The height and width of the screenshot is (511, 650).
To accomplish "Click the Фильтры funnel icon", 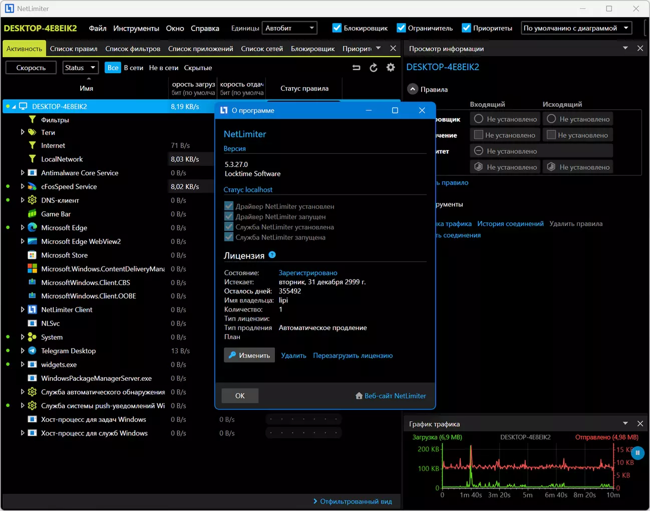I will (32, 120).
